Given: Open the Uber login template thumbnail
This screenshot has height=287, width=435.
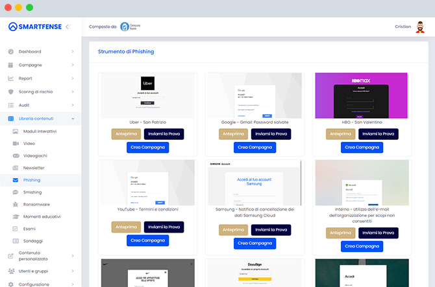Looking at the screenshot, I should [x=148, y=95].
